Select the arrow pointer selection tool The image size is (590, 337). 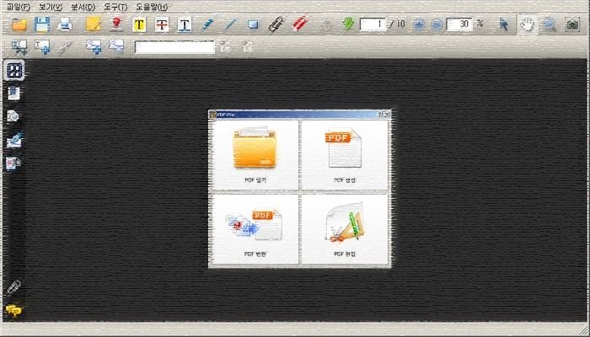[503, 24]
